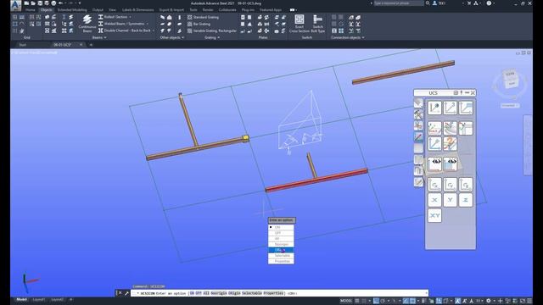The height and width of the screenshot is (305, 543).
Task: Click the XY button in UCS palette
Action: click(434, 215)
